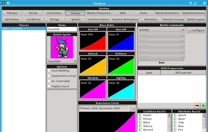The height and width of the screenshot is (132, 208).
Task: Select the Conditions section
Action: [x=33, y=19]
